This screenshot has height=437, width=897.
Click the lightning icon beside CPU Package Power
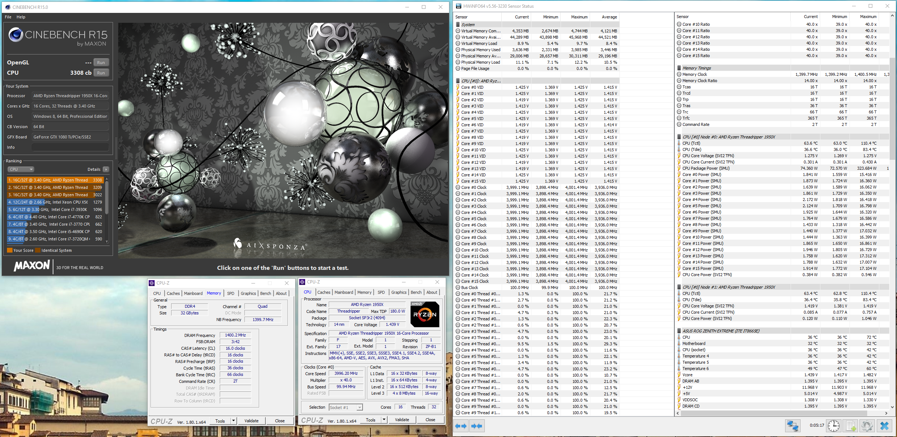click(x=679, y=168)
